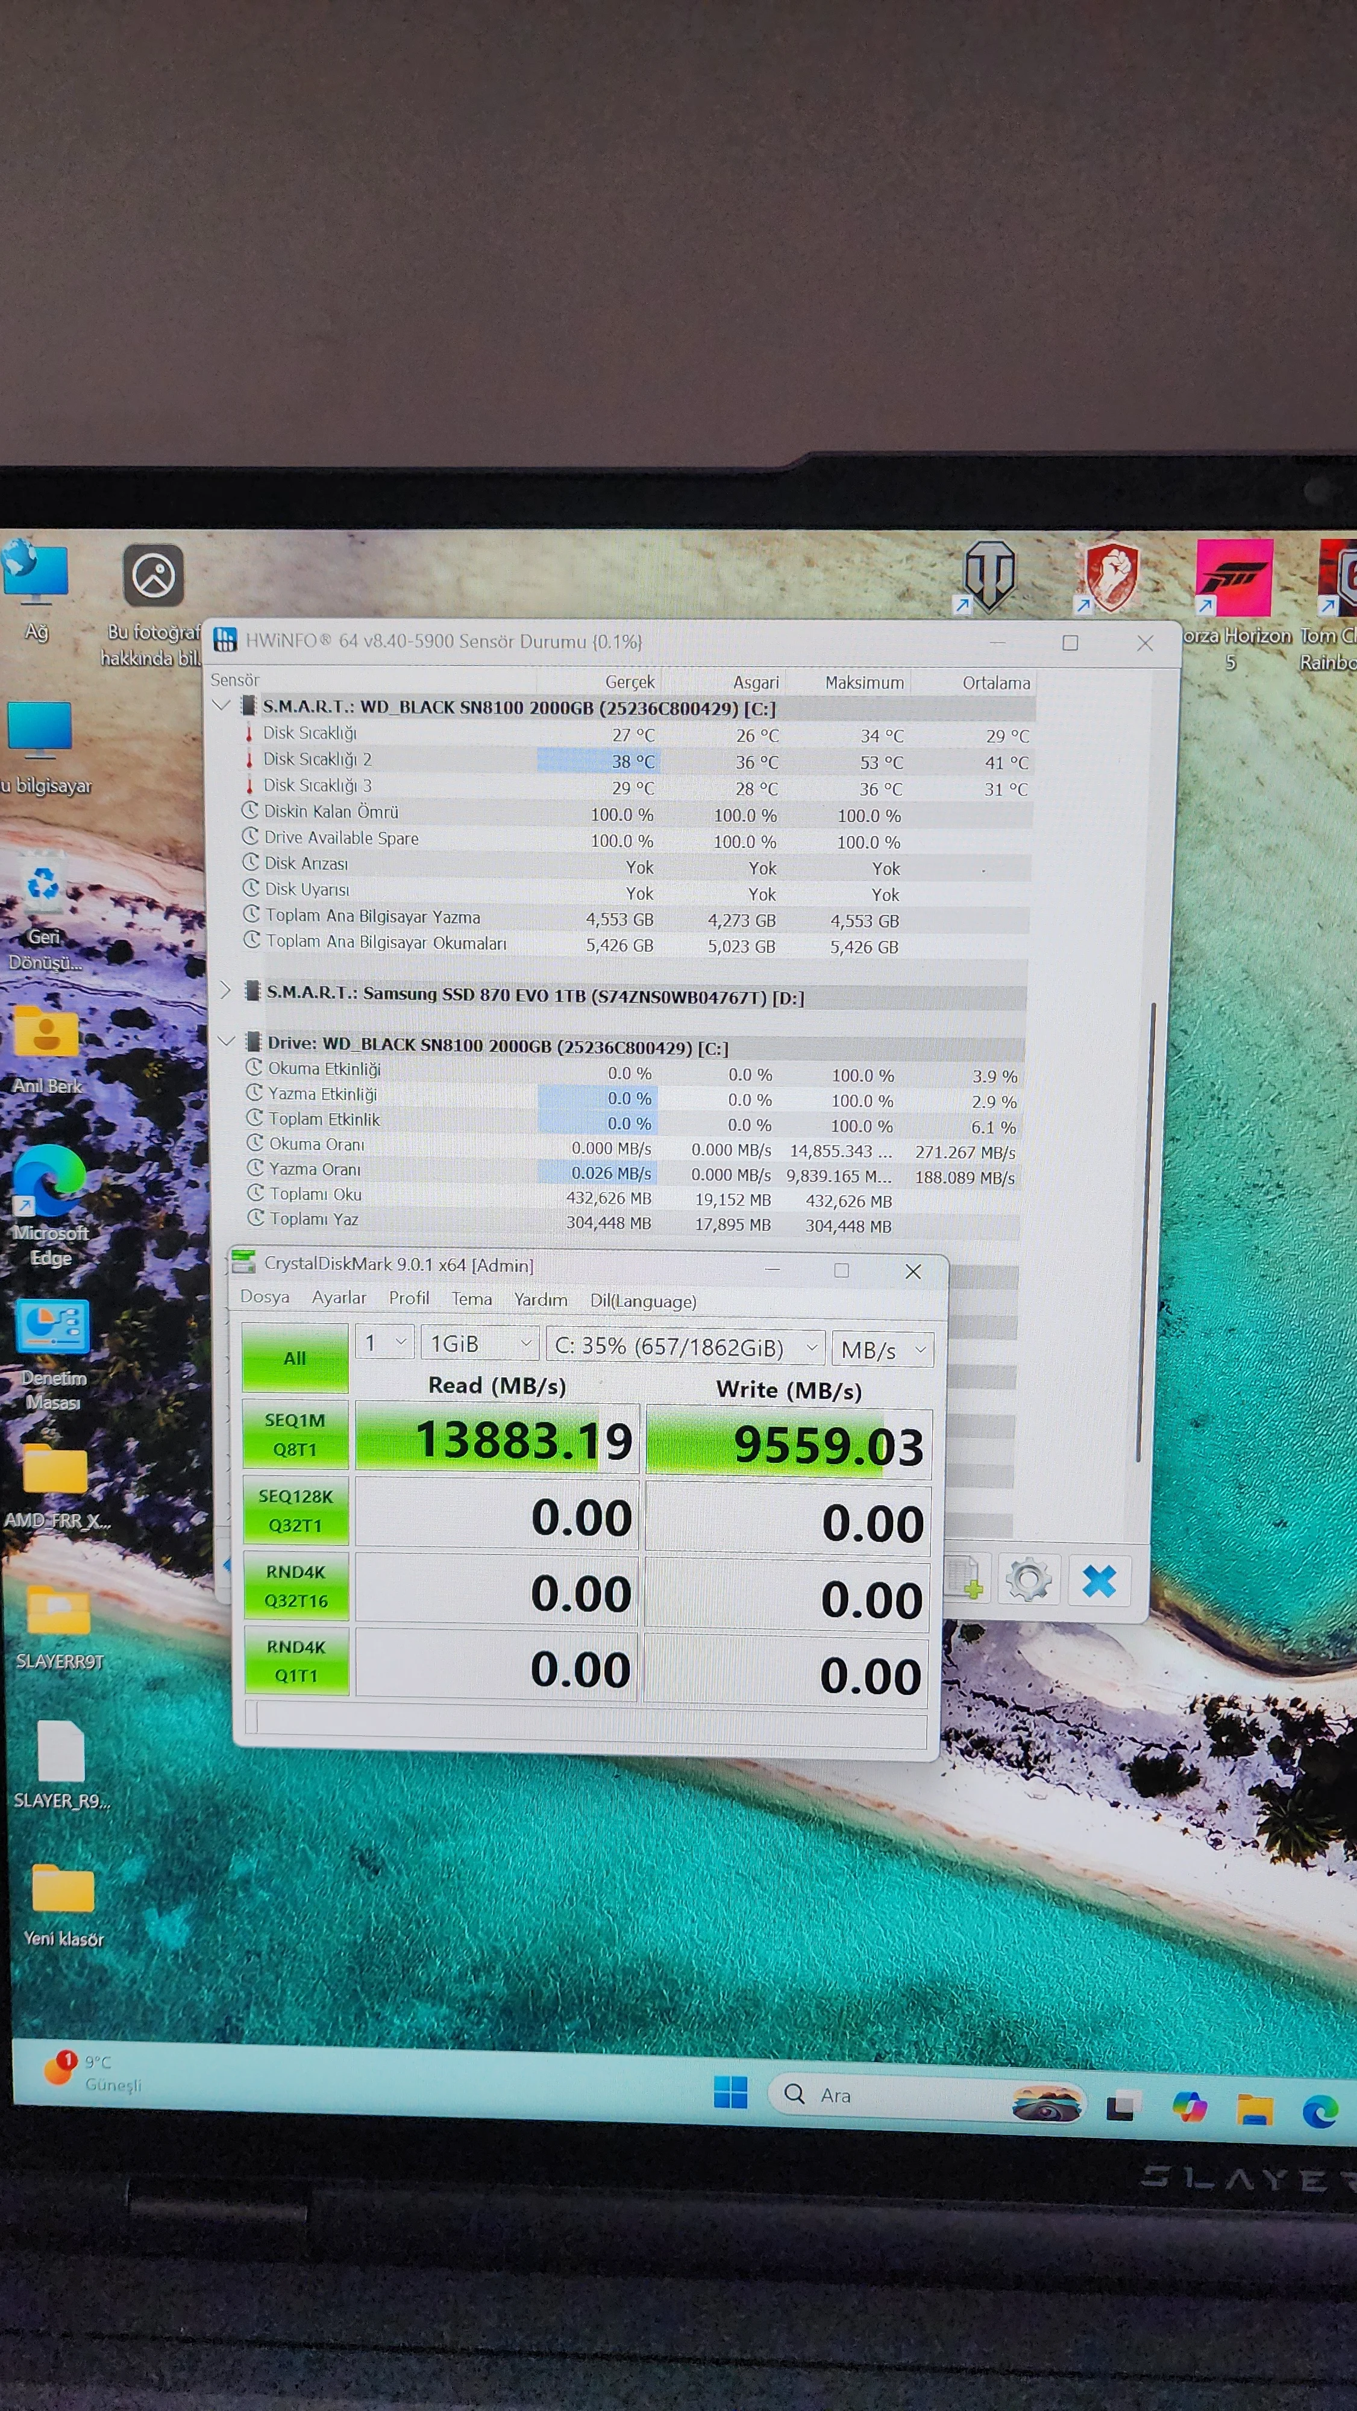Click the Windows Start button on the taskbar

[x=730, y=2092]
